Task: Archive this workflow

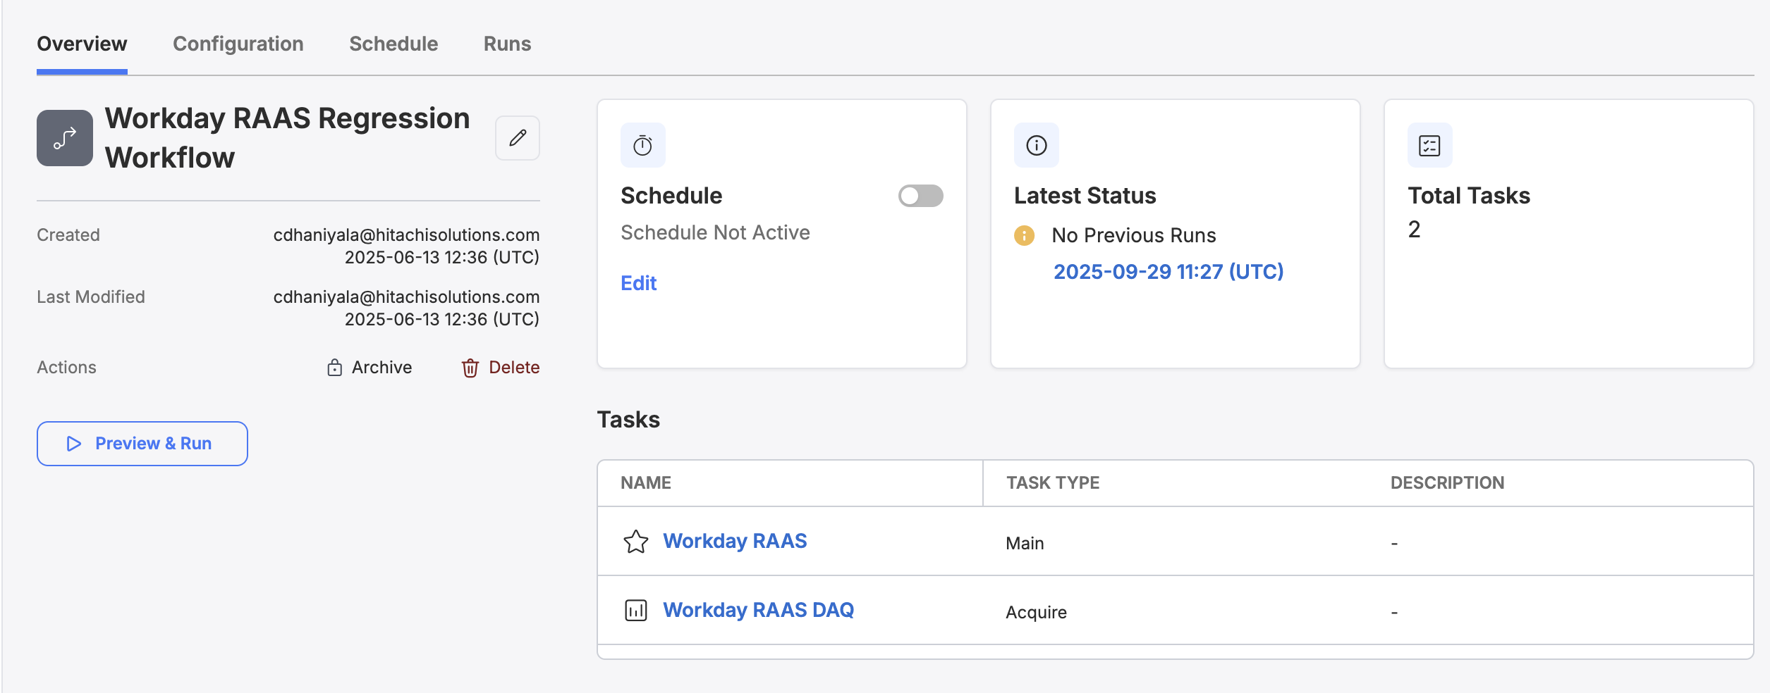Action: 370,368
